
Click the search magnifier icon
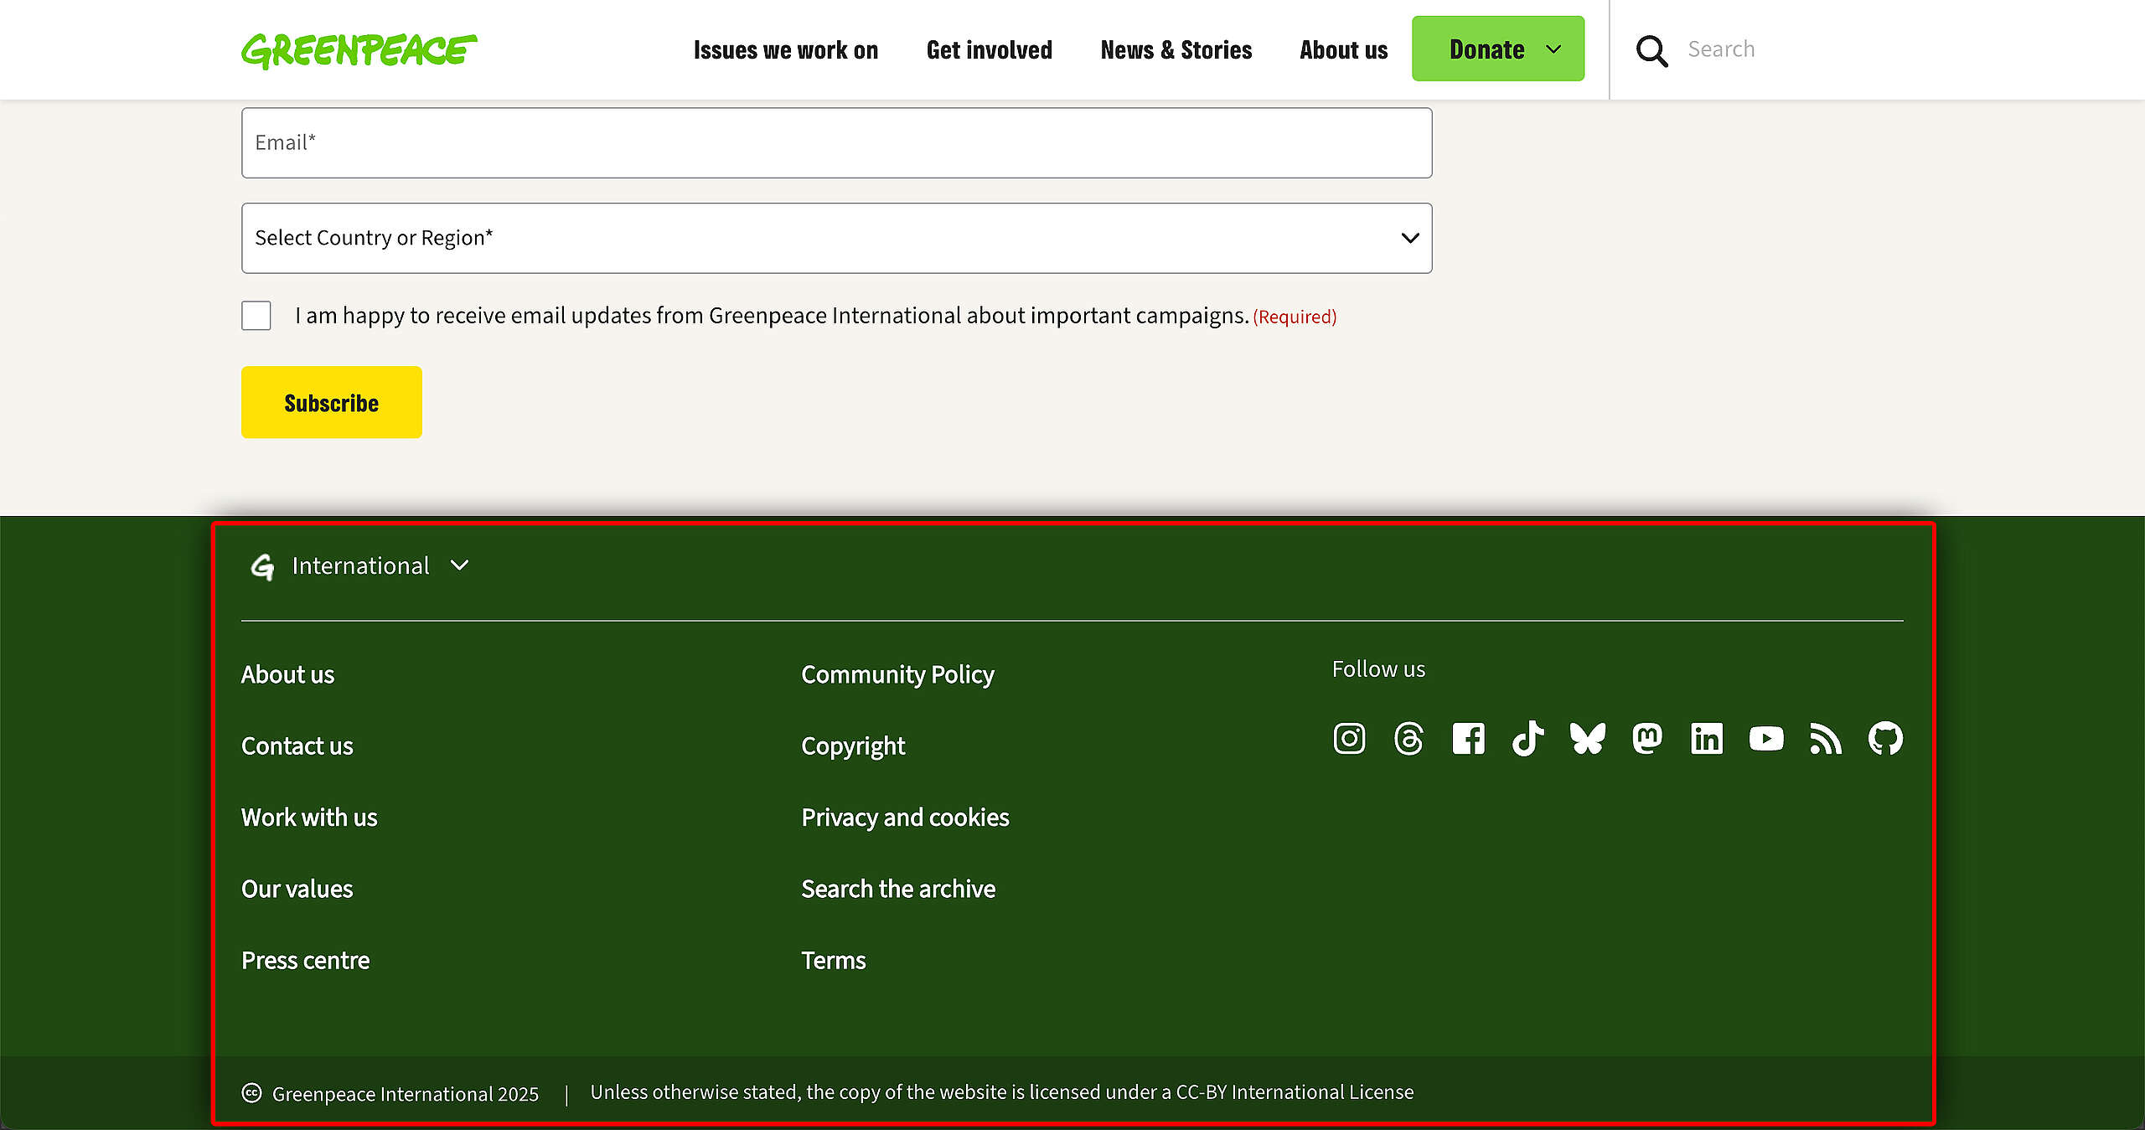click(1651, 50)
